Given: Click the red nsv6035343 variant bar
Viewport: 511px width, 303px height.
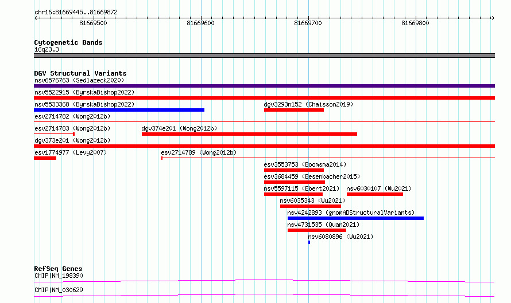Looking at the screenshot, I should coord(311,206).
